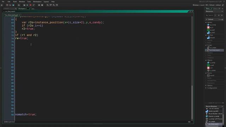
Task: Open the File menu
Action: tap(3, 1)
